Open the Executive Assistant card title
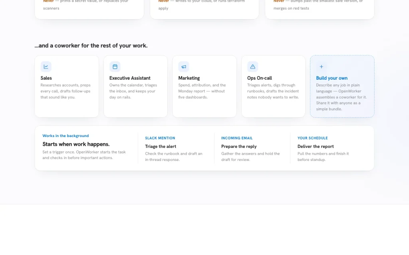This screenshot has height=255, width=409. (x=130, y=78)
